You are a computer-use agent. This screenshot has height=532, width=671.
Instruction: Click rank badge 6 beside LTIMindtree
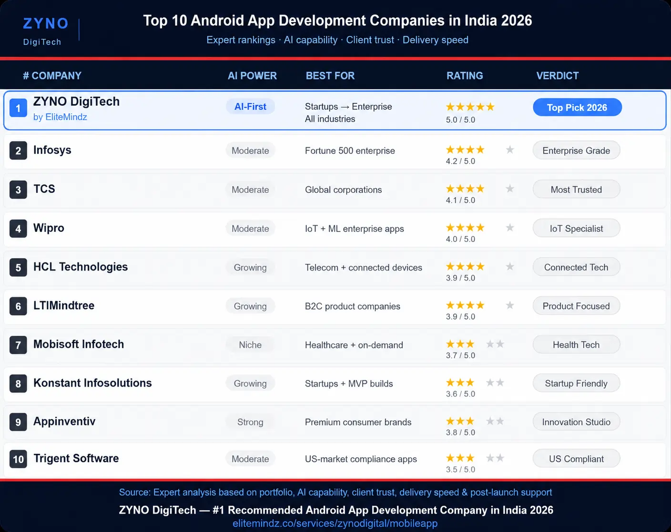[18, 306]
